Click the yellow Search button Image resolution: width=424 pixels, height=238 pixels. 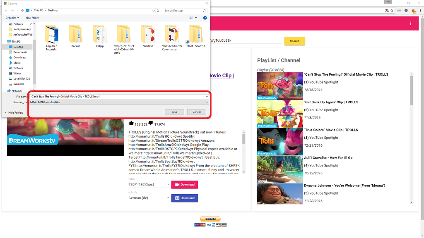click(x=295, y=41)
